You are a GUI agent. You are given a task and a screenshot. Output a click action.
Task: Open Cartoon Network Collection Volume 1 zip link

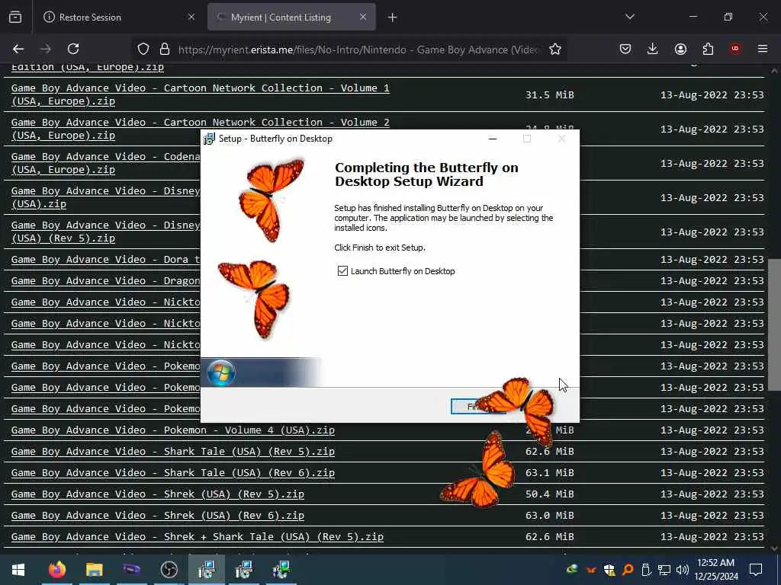tap(201, 94)
